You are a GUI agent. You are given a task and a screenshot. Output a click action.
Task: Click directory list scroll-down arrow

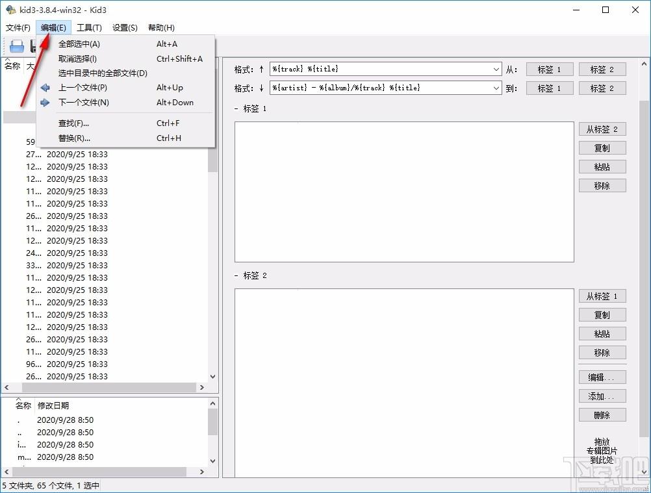tap(212, 461)
